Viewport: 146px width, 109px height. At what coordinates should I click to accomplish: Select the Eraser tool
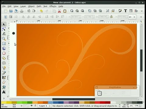(4, 82)
